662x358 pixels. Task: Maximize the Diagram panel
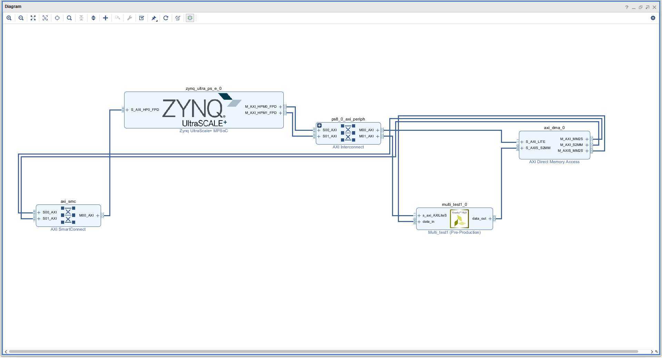(x=648, y=7)
